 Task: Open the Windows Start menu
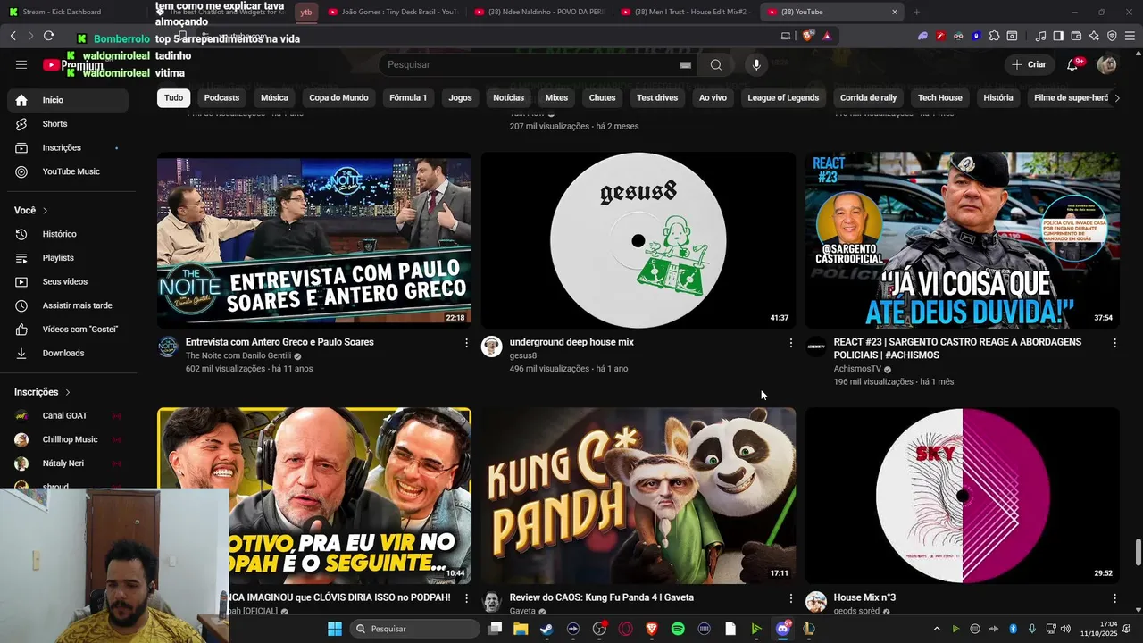pyautogui.click(x=335, y=629)
